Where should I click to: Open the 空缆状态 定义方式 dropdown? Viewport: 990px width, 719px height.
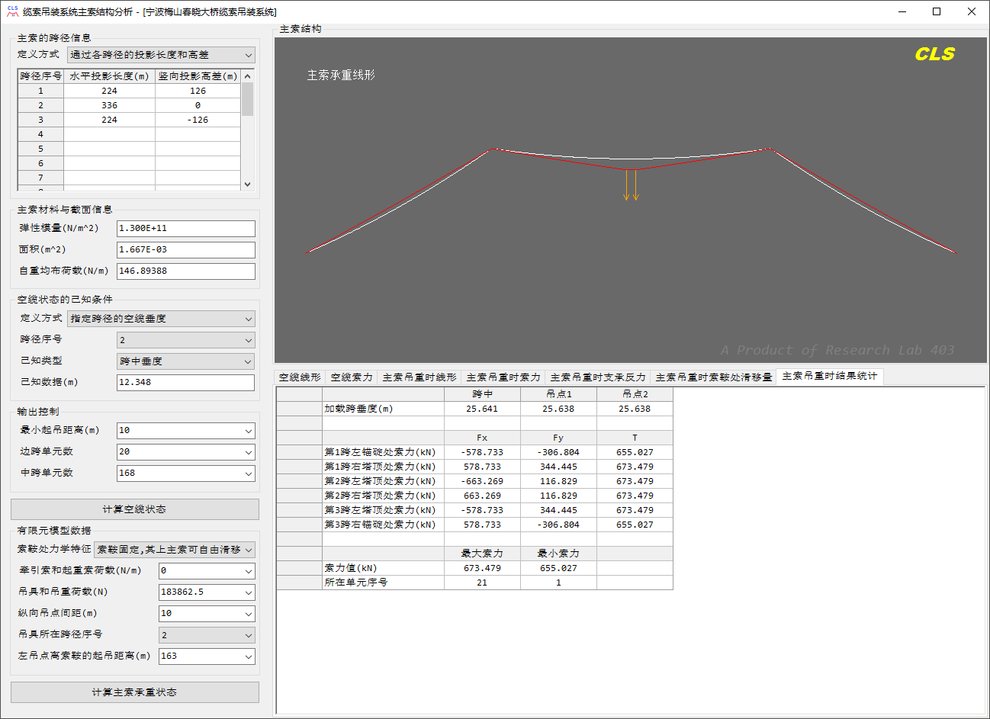tap(161, 319)
